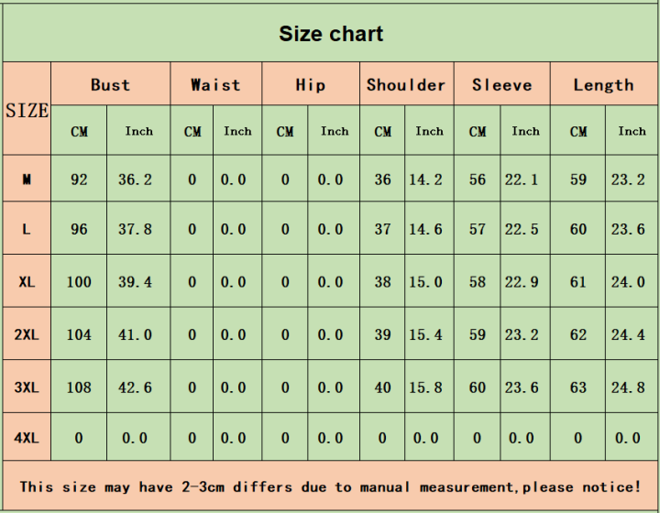Click sleeve value '60' in 3XL row
660x513 pixels.
pos(478,387)
